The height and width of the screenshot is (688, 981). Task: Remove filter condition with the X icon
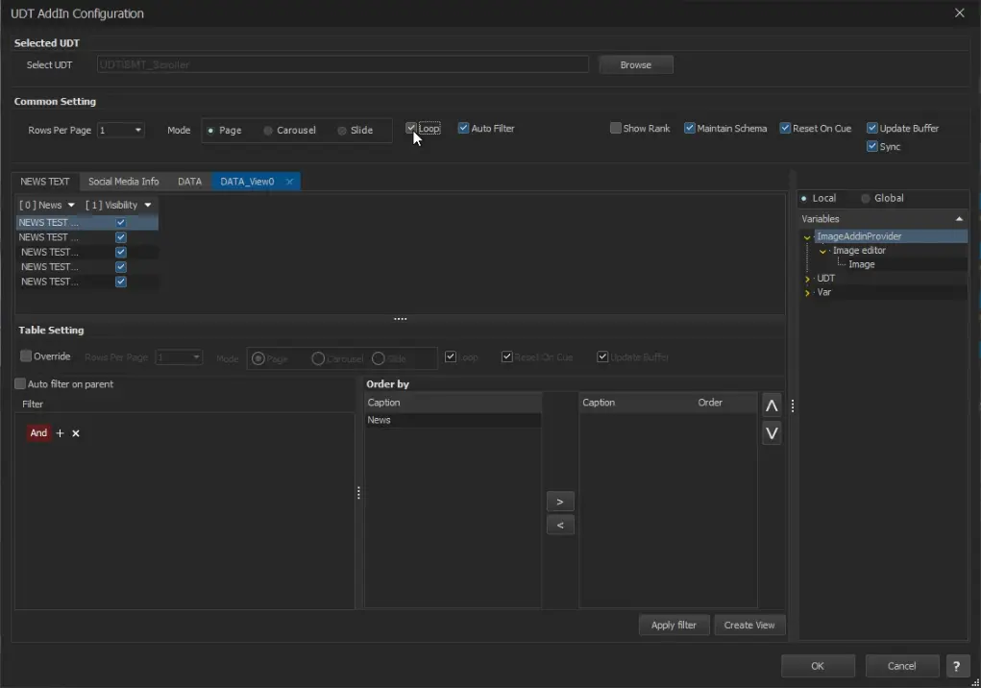click(76, 433)
